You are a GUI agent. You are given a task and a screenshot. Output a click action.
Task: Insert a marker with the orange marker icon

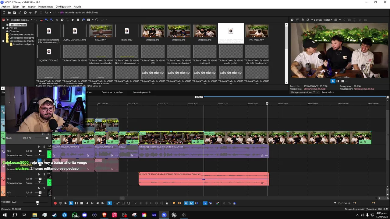(174, 203)
